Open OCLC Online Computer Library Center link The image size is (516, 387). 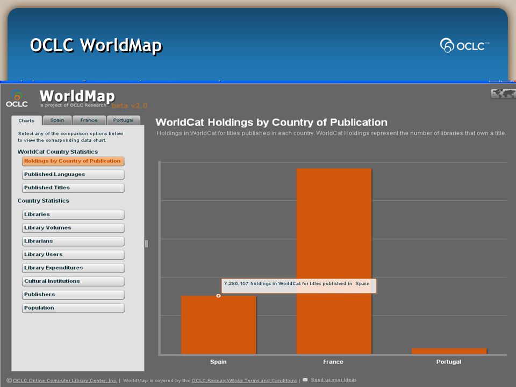coord(65,381)
